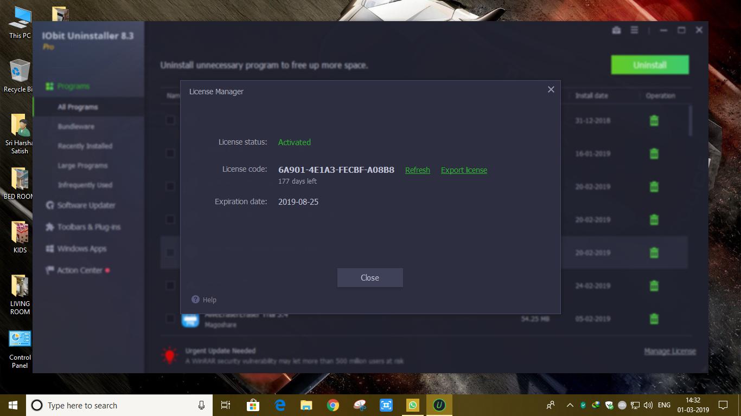This screenshot has width=741, height=416.
Task: Open WhatsApp from the taskbar
Action: click(x=413, y=405)
